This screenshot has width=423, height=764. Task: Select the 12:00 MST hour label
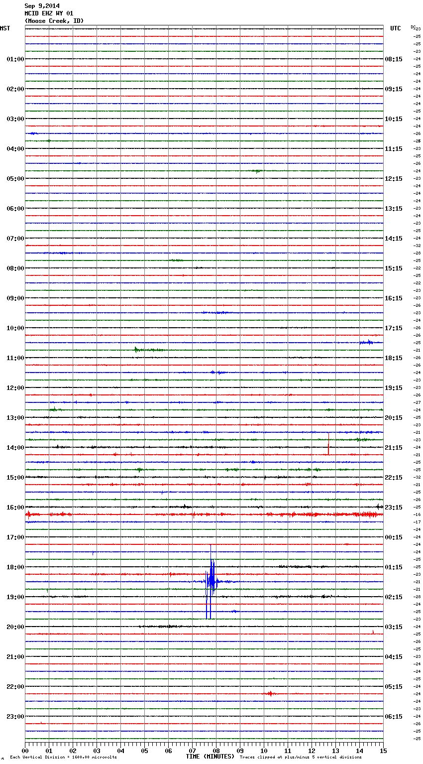(x=15, y=388)
